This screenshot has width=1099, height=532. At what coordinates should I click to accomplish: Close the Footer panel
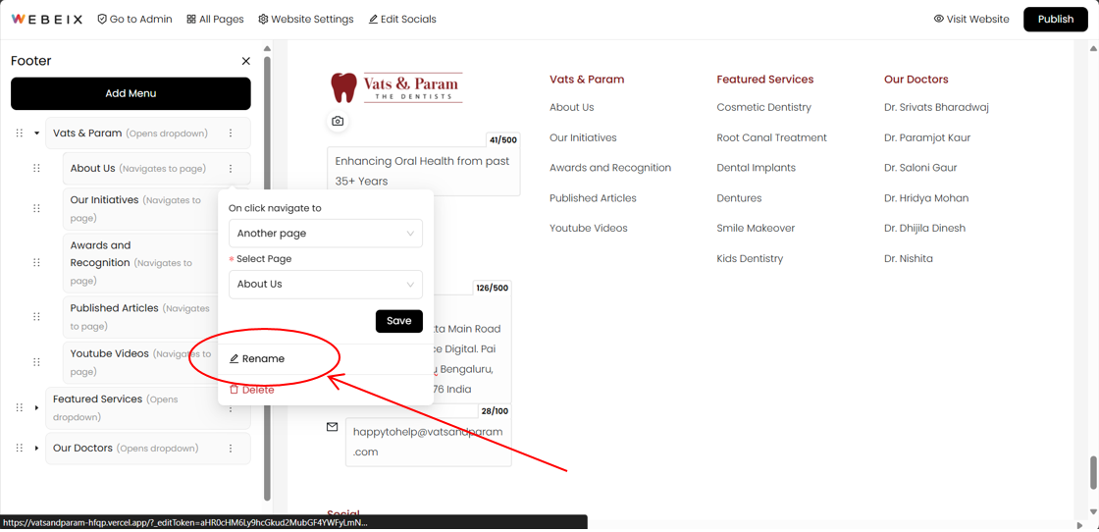[246, 61]
